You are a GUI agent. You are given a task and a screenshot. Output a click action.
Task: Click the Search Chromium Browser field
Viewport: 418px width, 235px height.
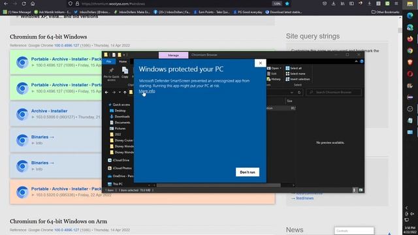pyautogui.click(x=334, y=93)
